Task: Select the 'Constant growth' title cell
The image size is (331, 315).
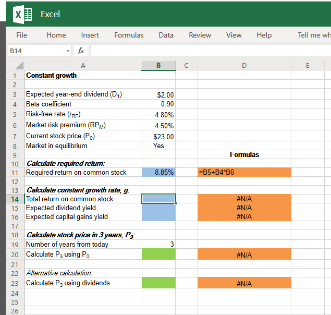Action: 83,76
